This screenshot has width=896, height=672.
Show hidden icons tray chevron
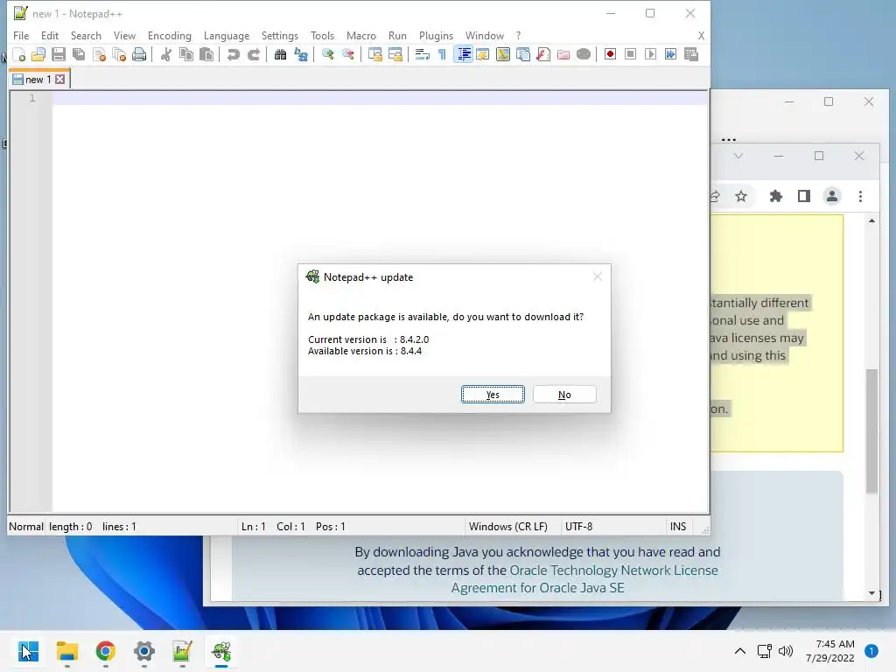pyautogui.click(x=740, y=651)
